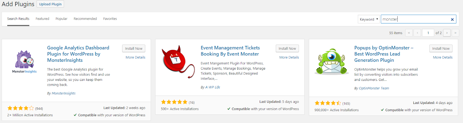
Task: Click the Event Monster red devil icon
Action: coord(178,62)
